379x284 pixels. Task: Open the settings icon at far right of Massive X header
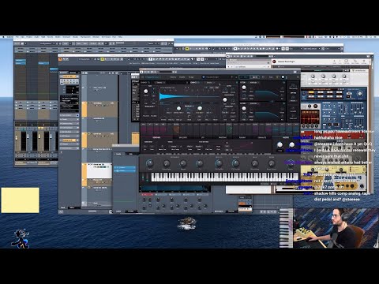point(298,77)
